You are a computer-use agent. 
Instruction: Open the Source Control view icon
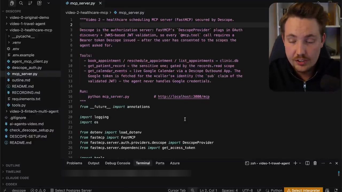tap(30, 3)
